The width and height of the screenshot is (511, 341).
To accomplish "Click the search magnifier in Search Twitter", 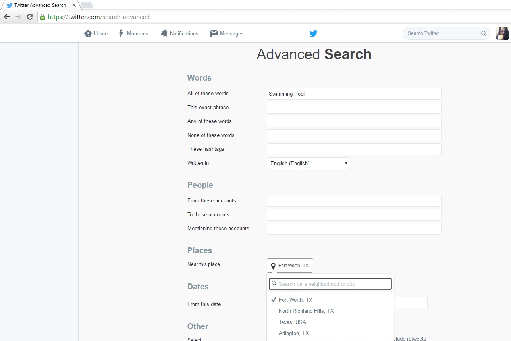I will (484, 33).
